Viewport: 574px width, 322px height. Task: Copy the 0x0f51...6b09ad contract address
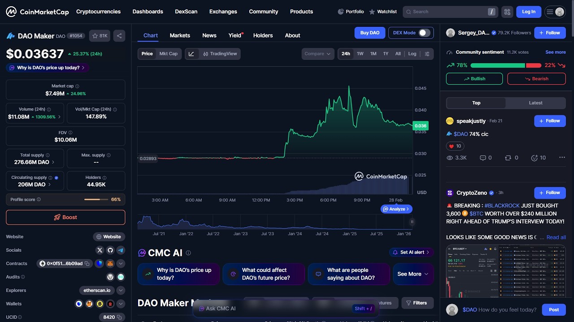87,263
